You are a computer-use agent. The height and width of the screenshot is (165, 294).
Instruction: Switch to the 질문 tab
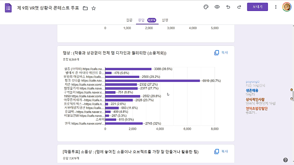130,20
